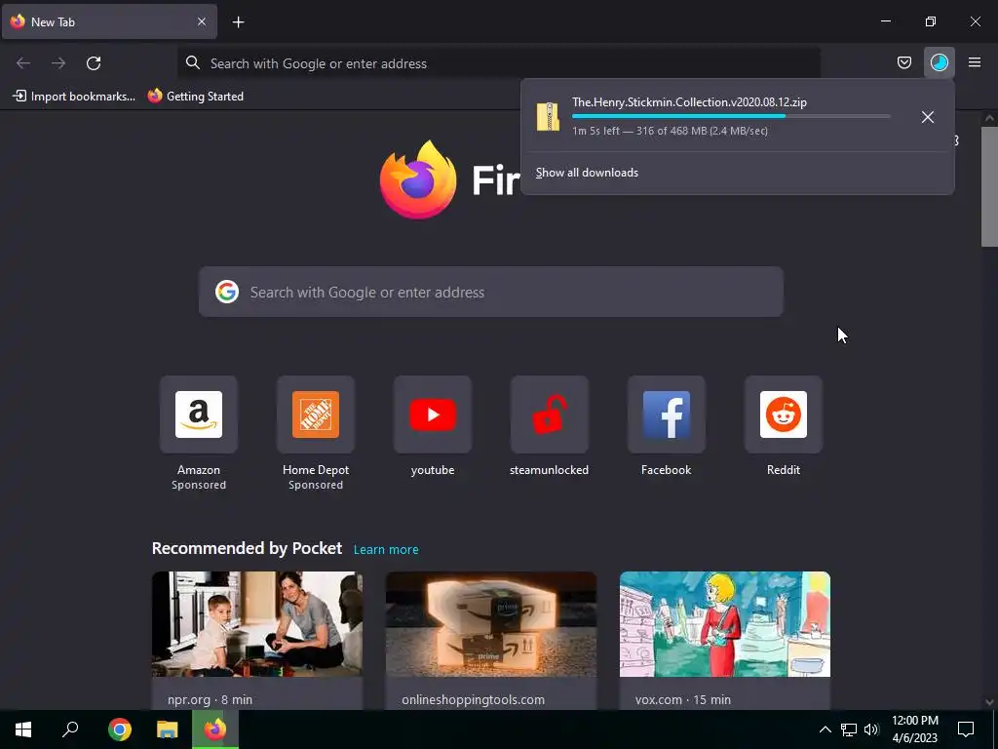This screenshot has height=749, width=998.
Task: Focus the center Google search box
Action: pyautogui.click(x=491, y=292)
